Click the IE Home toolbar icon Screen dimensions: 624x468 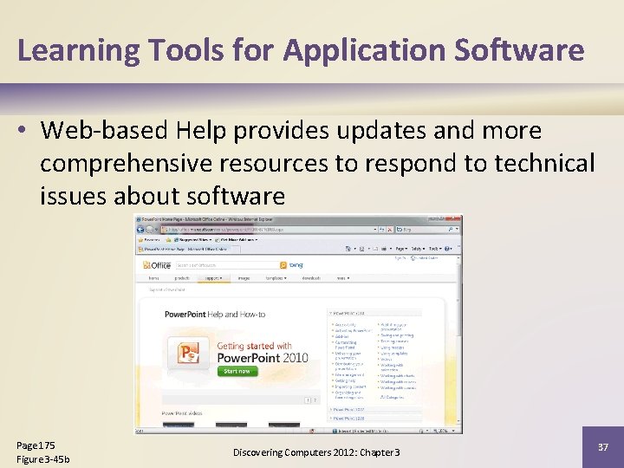[348, 249]
